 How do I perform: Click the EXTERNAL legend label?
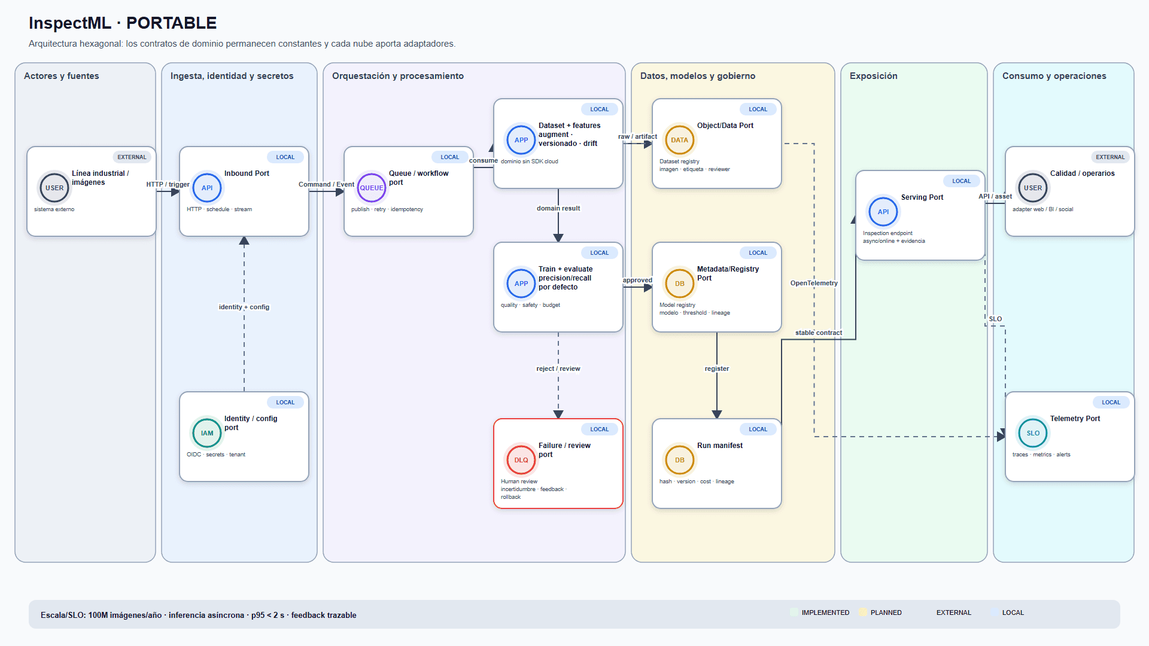click(x=954, y=613)
